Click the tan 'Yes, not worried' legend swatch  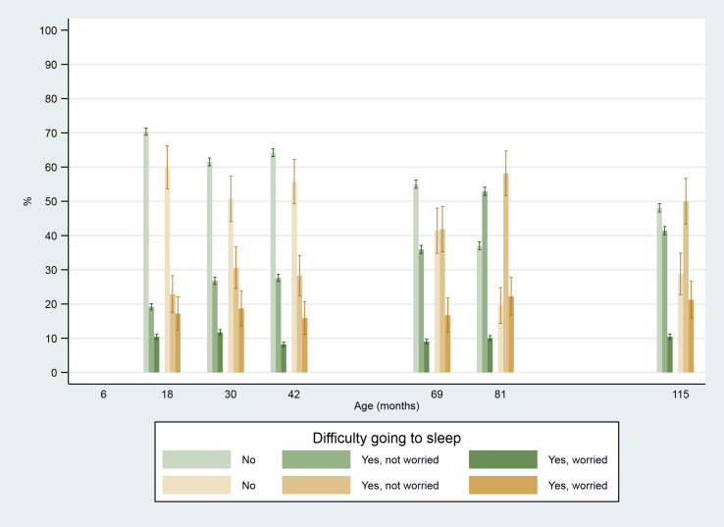coord(316,486)
